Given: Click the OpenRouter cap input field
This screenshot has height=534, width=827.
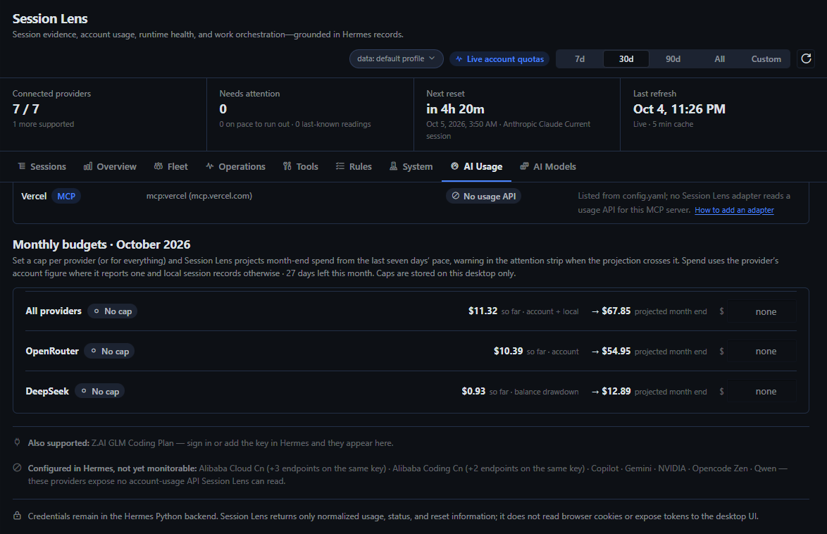Looking at the screenshot, I should click(762, 352).
